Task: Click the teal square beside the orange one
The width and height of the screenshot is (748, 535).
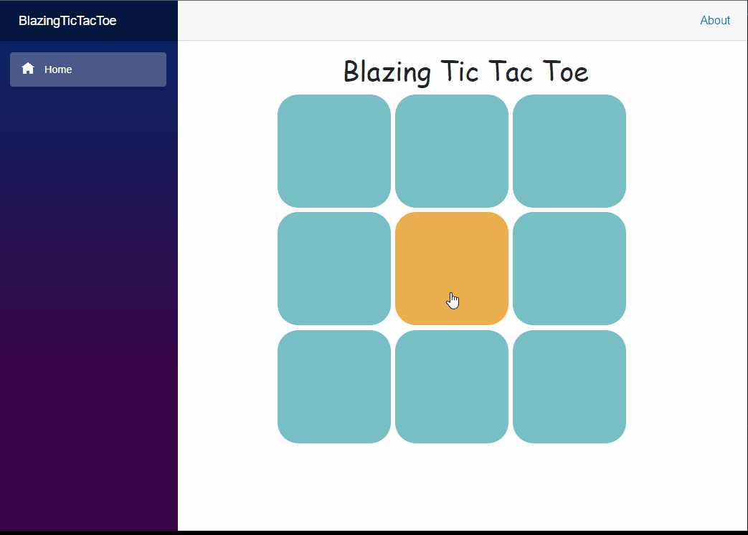Action: click(569, 269)
